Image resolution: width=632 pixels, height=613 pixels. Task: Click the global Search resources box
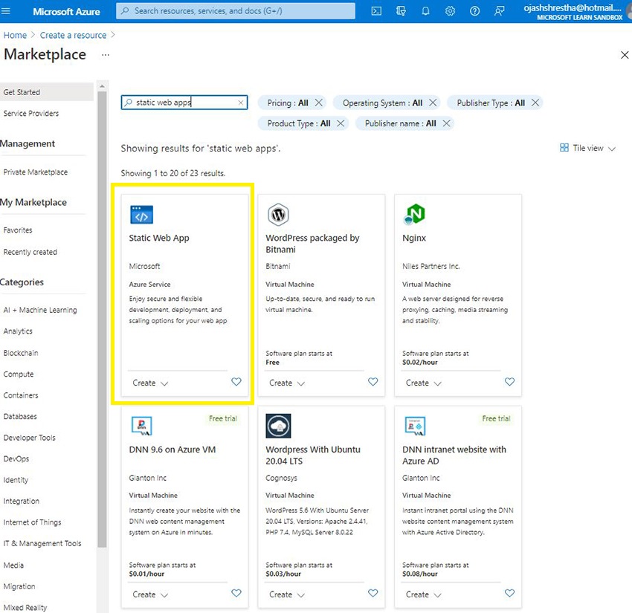click(x=236, y=11)
